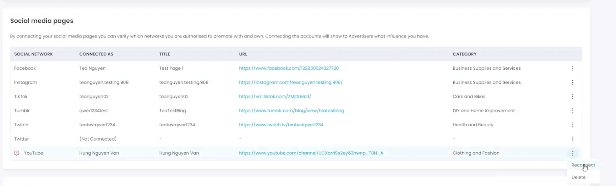This screenshot has width=616, height=186.
Task: Click the YouTube warning alert icon
Action: [17, 153]
